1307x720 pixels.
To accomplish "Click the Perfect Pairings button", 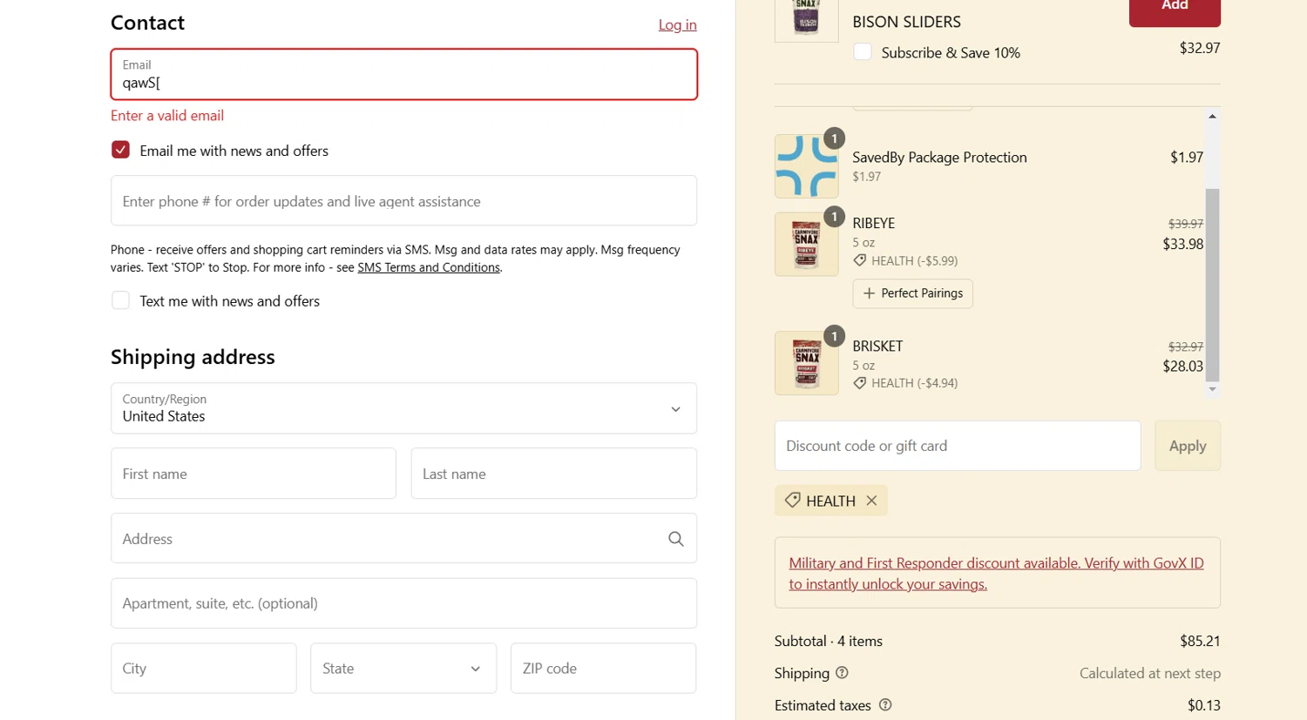I will pyautogui.click(x=912, y=293).
